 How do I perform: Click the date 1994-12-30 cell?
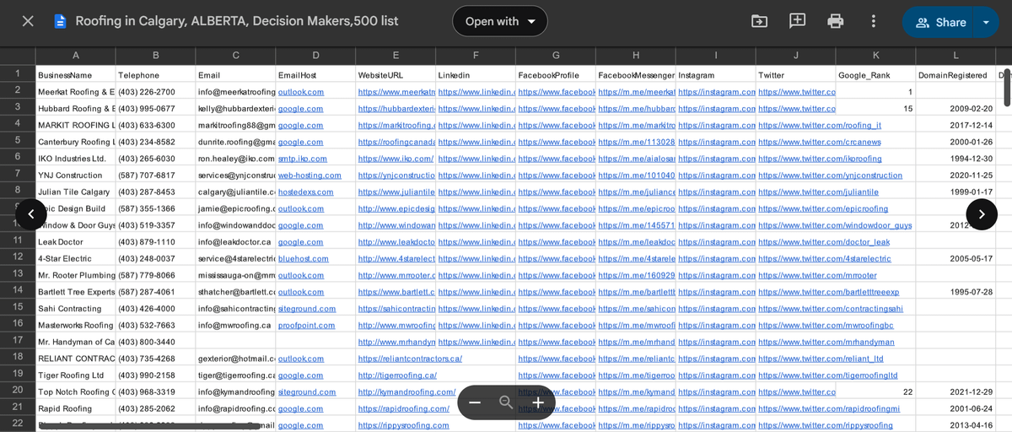[x=955, y=159]
